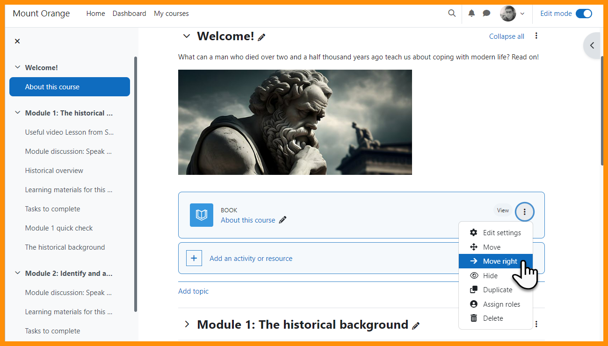
Task: Click the Socrates statue image
Action: [295, 122]
